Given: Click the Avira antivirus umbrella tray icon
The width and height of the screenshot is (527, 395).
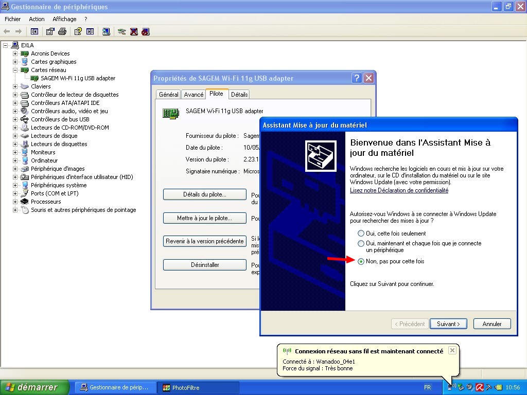Looking at the screenshot, I should pyautogui.click(x=479, y=387).
